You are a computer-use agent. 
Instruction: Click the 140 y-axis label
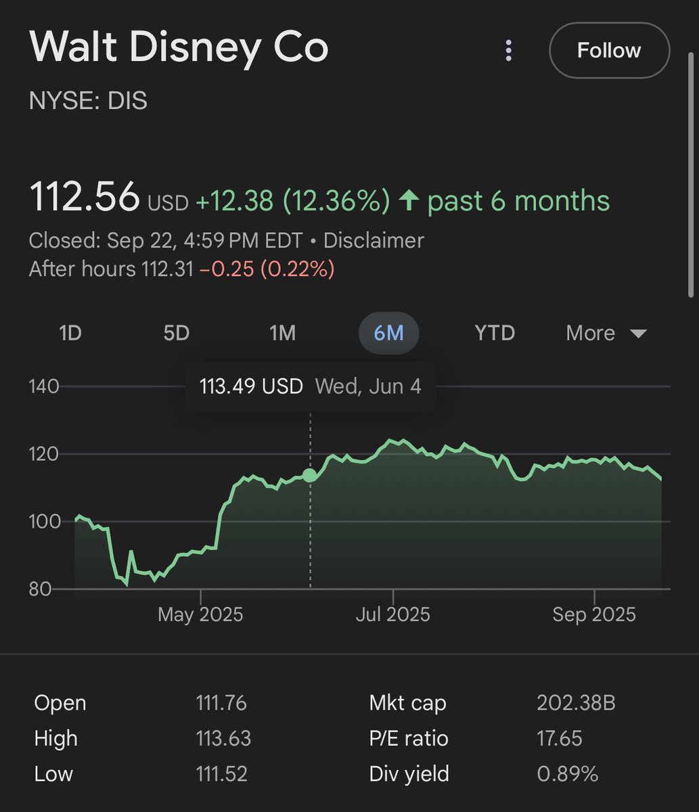(44, 386)
